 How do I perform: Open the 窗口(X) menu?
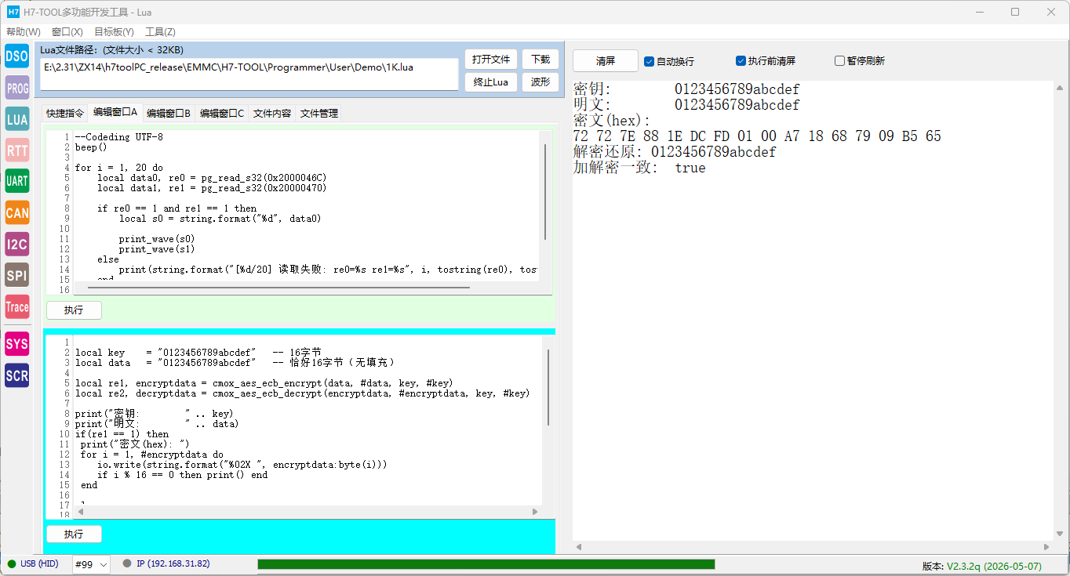67,32
